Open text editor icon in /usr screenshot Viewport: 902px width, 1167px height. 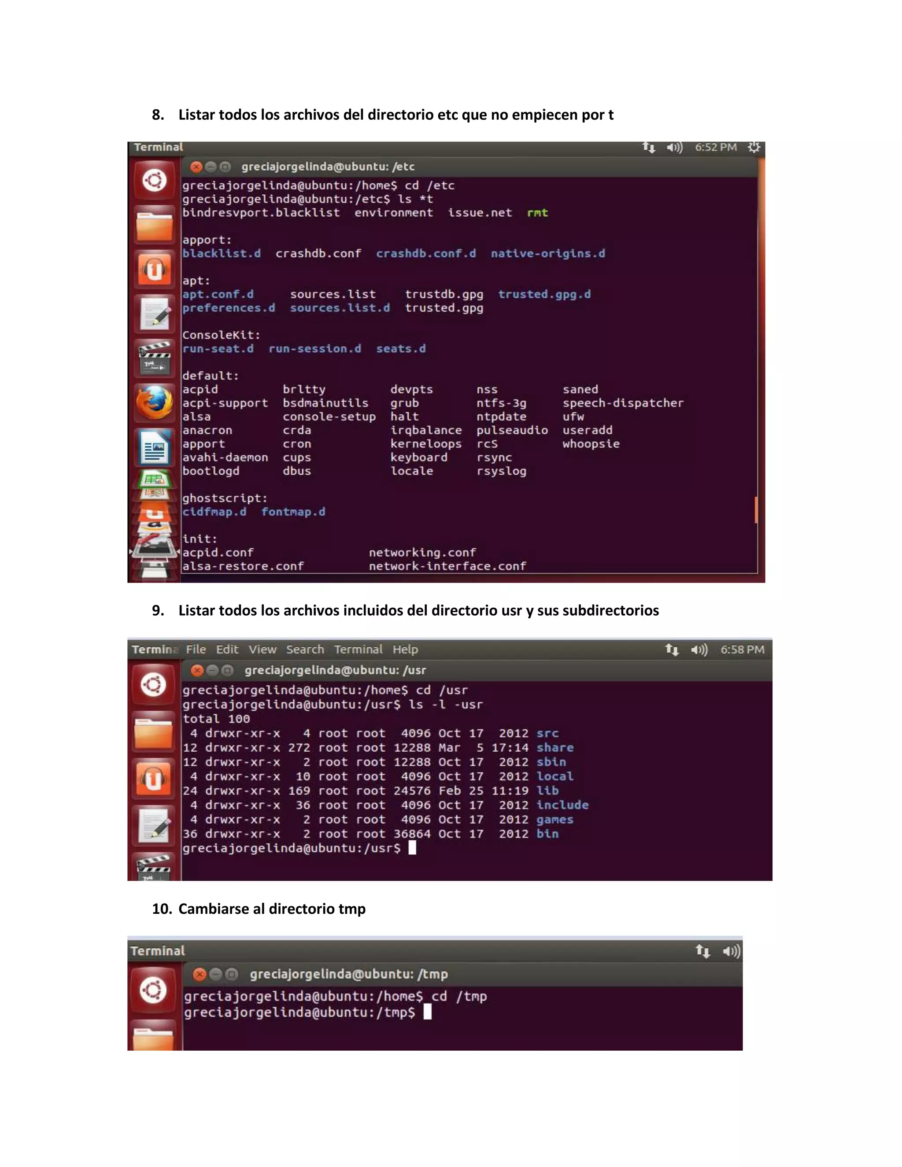[x=154, y=826]
